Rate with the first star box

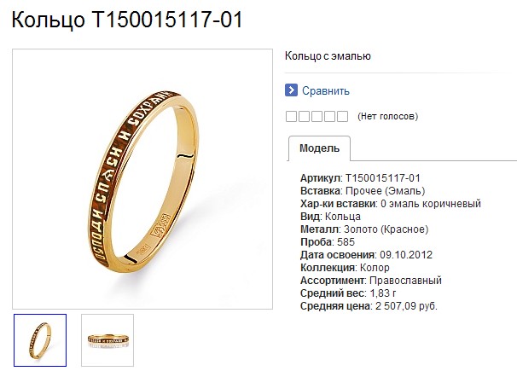pos(291,116)
